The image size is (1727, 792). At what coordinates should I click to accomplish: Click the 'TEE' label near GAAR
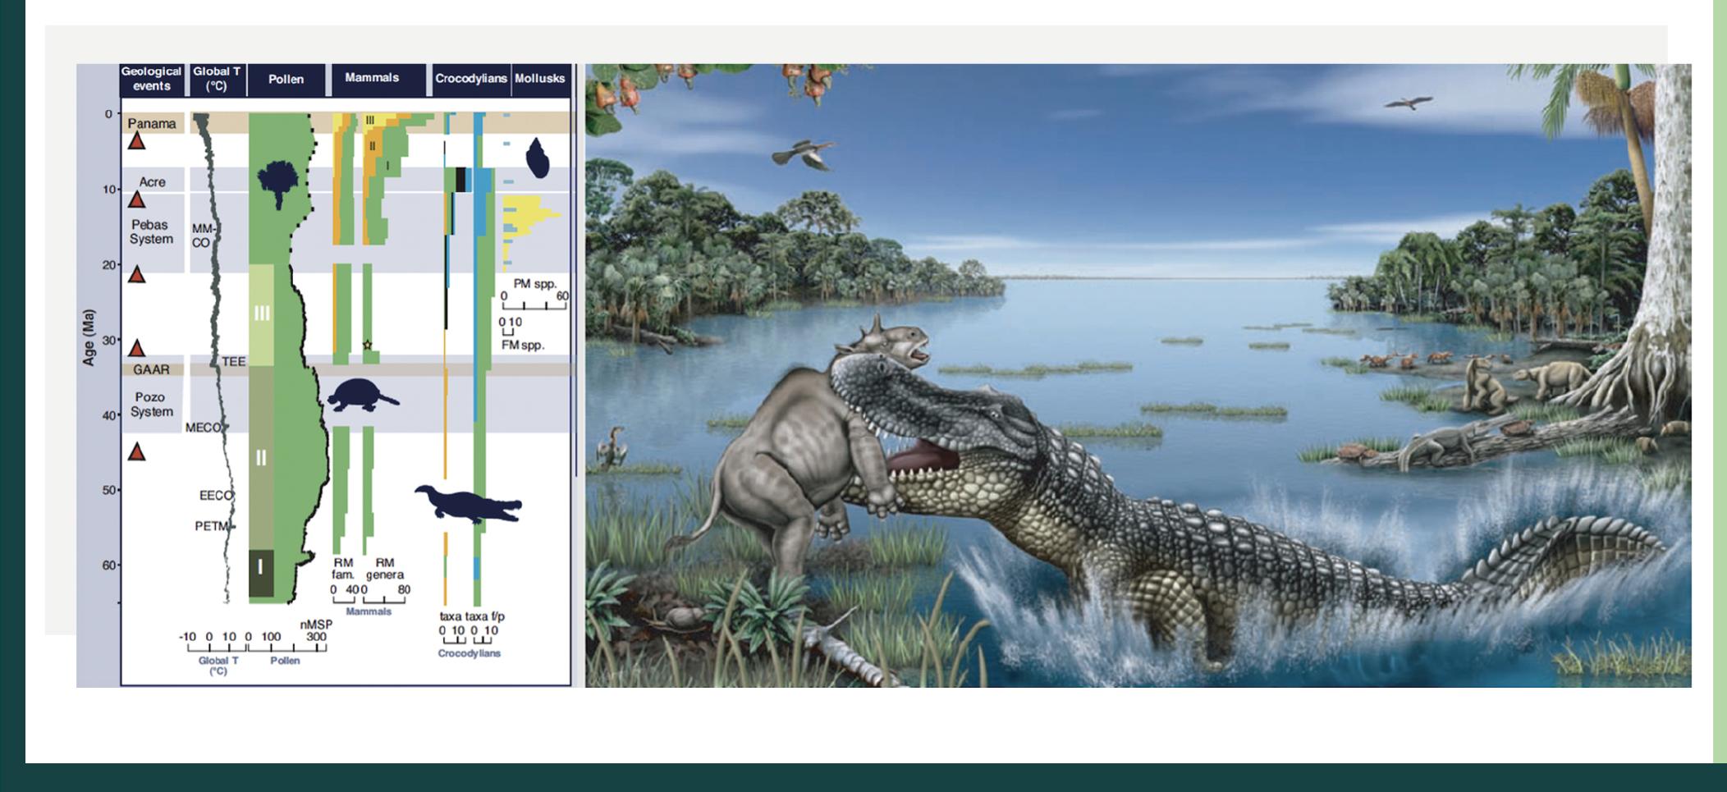pyautogui.click(x=233, y=362)
